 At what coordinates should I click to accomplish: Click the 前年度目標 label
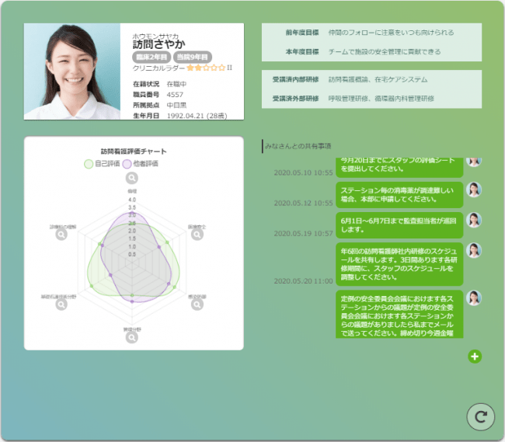click(301, 33)
